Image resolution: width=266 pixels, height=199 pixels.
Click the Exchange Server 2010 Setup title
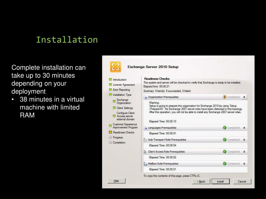pyautogui.click(x=153, y=67)
